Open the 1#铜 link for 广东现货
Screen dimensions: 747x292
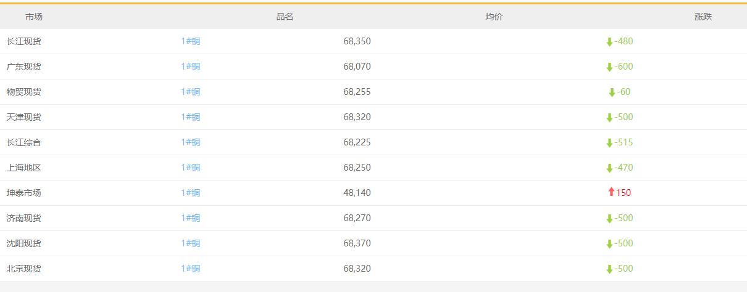pos(191,67)
